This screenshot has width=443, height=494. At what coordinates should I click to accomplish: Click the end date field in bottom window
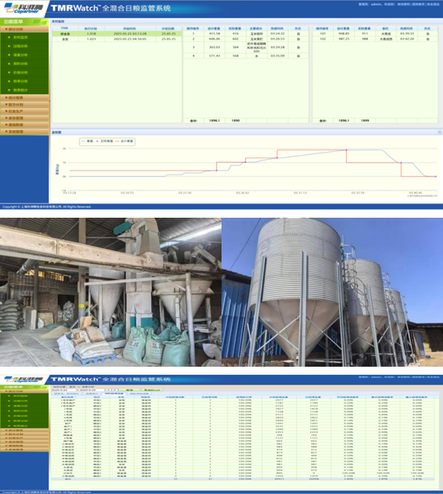click(x=91, y=391)
